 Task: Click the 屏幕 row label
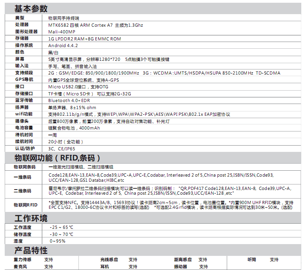click(x=20, y=59)
